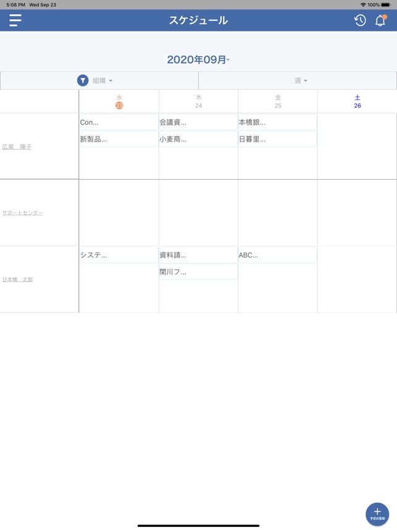
Task: Open the 本橋銀... event on Friday
Action: click(x=277, y=122)
